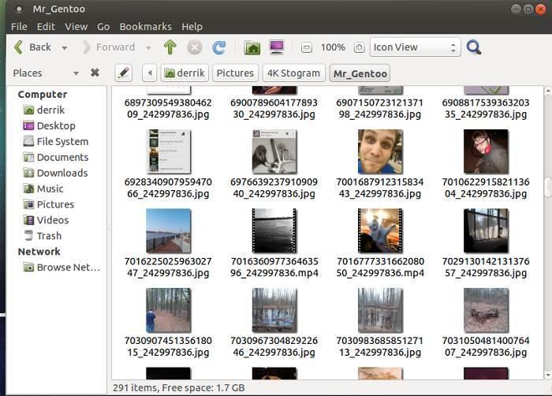Close the Places side pane
This screenshot has width=552, height=396.
coord(95,73)
